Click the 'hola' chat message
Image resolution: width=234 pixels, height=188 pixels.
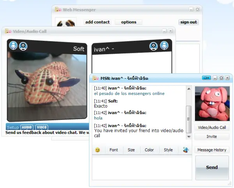click(98, 118)
